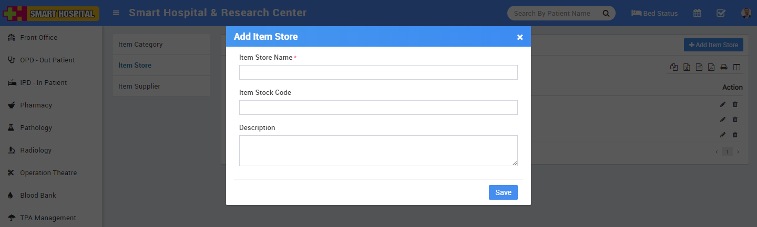Open the calendar icon in header
757x227 pixels.
click(x=697, y=13)
